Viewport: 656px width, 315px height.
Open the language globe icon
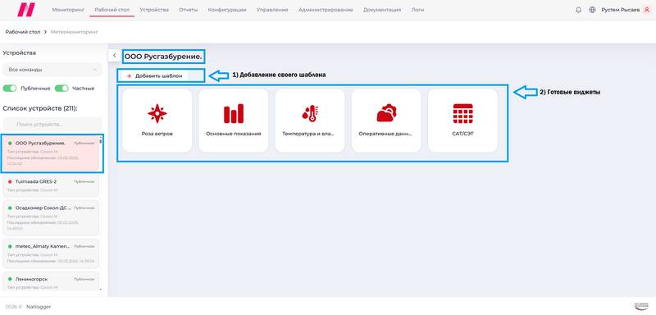(592, 10)
